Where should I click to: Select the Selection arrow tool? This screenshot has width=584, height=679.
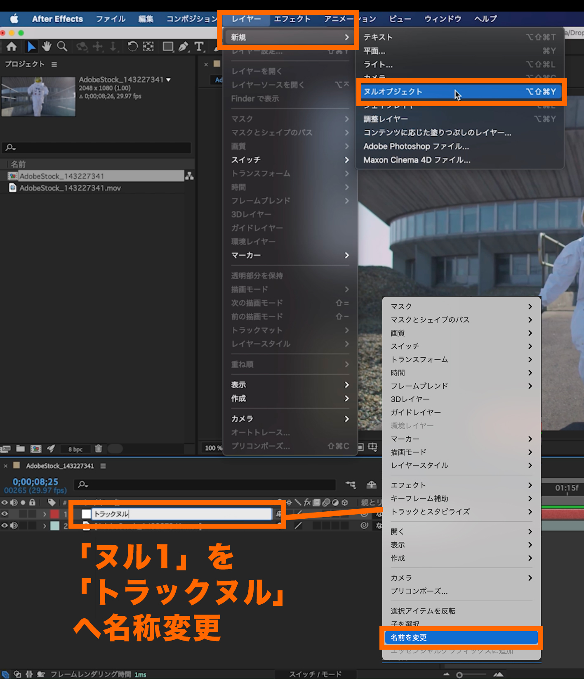click(x=31, y=47)
